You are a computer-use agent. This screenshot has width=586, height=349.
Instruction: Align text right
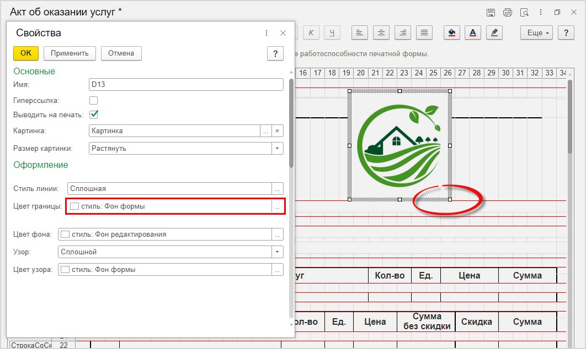coord(403,33)
